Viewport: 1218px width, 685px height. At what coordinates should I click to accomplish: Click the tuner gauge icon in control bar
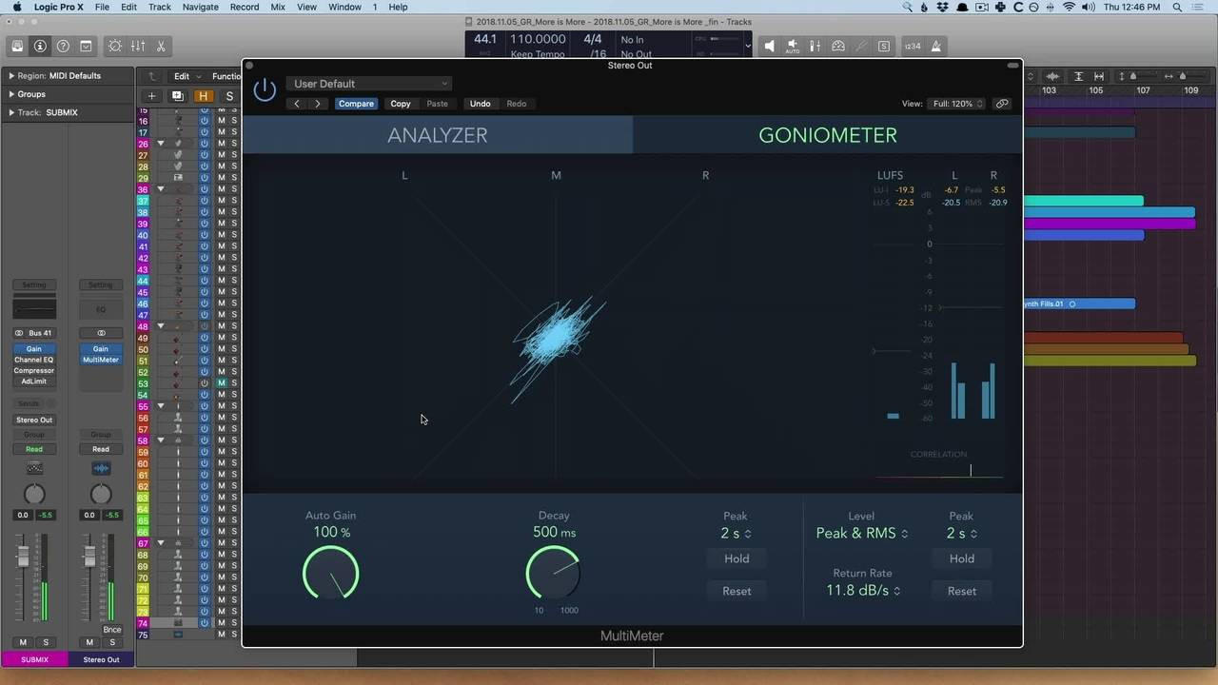[838, 46]
